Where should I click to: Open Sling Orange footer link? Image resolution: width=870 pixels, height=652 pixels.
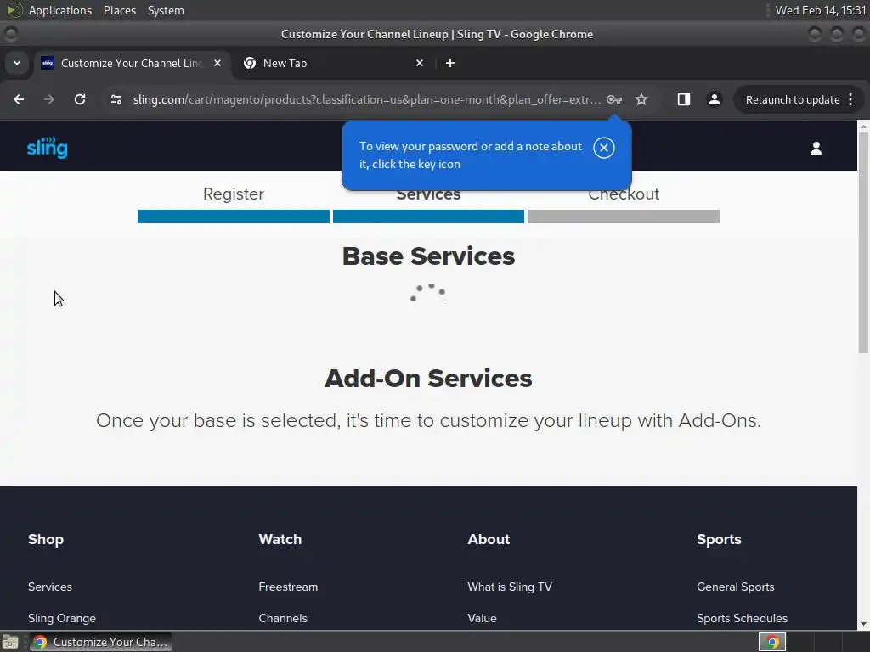[61, 618]
